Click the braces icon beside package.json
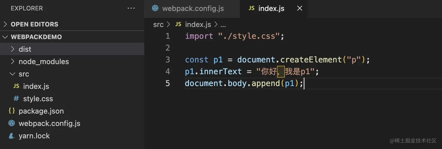 [12, 111]
